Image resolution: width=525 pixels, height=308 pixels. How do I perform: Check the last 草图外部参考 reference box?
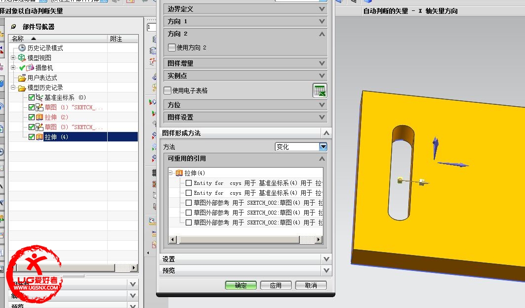(189, 222)
